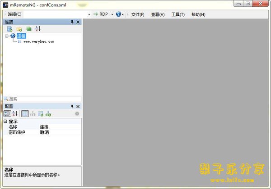Switch config grid to categorized view
This screenshot has height=189, width=271.
7,113
